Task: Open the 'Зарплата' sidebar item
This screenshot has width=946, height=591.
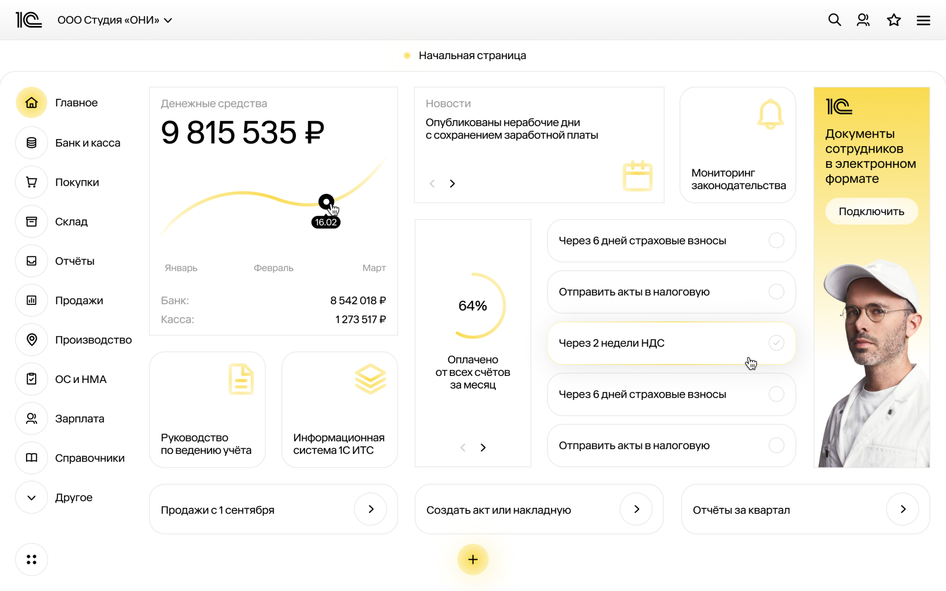Action: tap(79, 418)
